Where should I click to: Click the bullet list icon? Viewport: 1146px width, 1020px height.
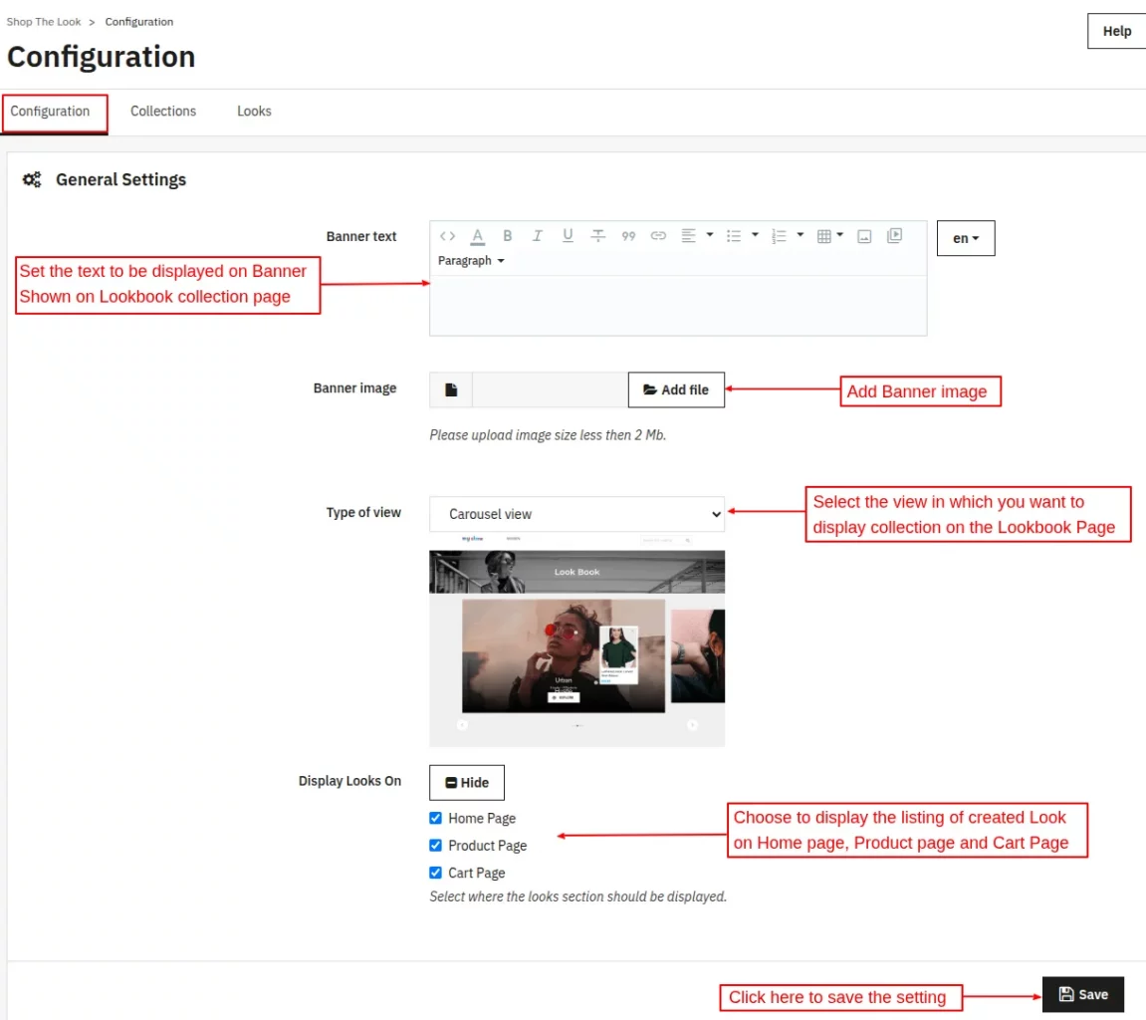pos(734,235)
